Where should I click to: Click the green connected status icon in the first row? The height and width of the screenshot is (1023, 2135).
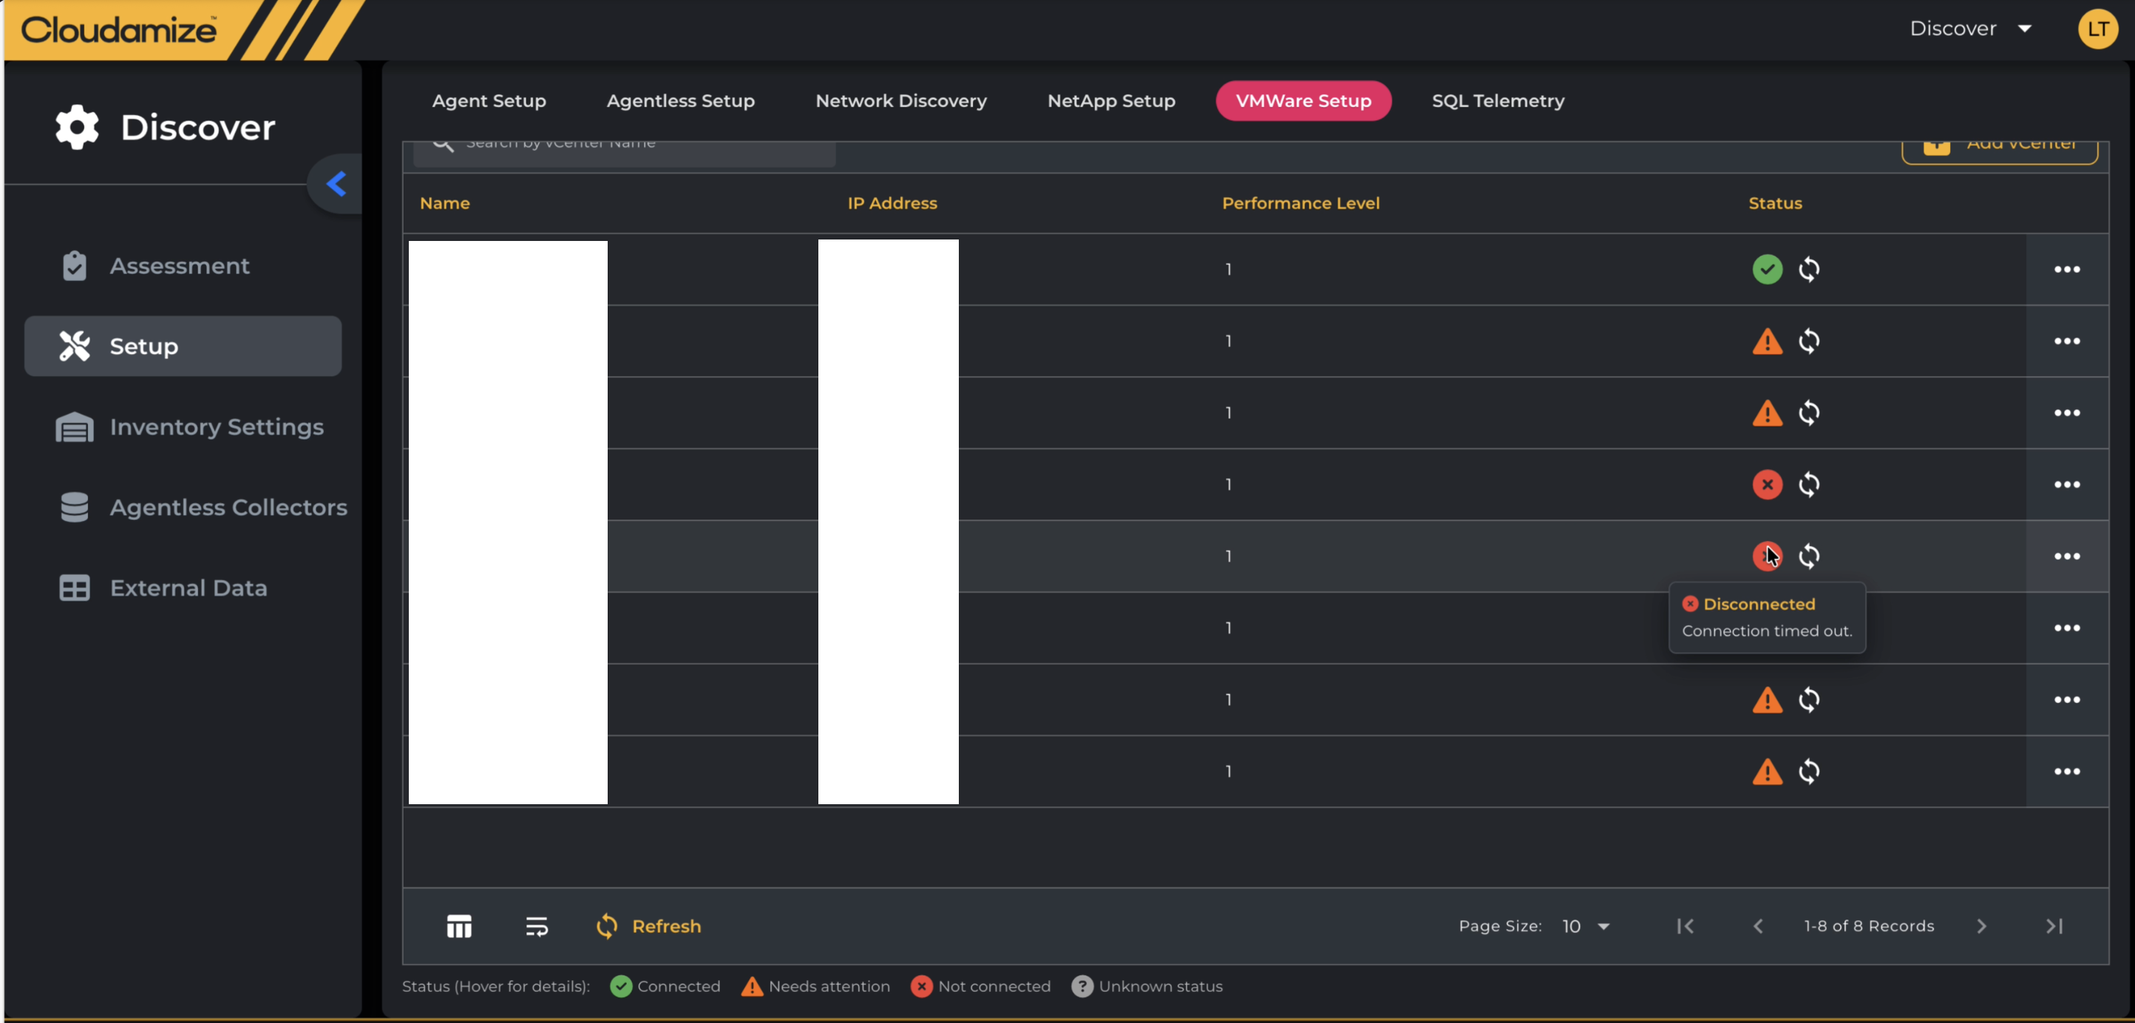1767,270
